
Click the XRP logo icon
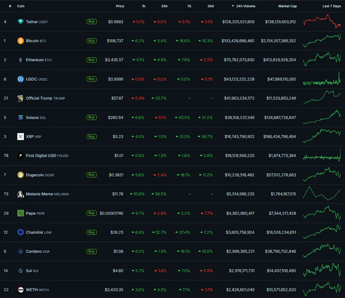[x=20, y=137]
